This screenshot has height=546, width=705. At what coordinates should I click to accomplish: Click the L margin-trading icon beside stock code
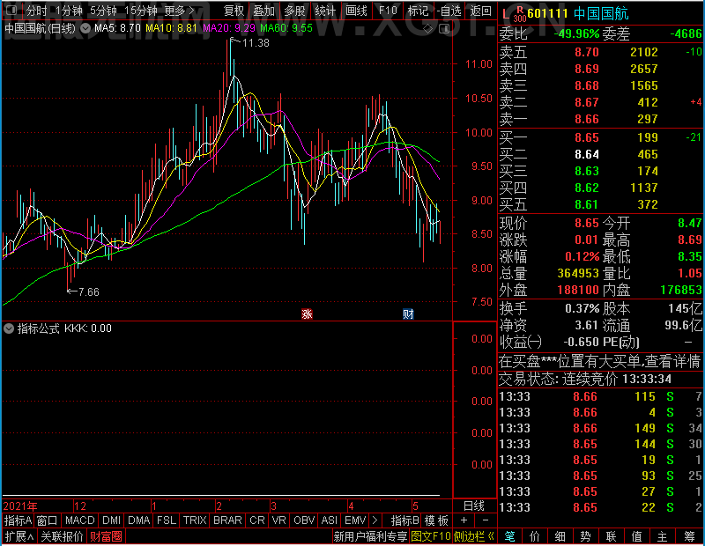tap(506, 14)
